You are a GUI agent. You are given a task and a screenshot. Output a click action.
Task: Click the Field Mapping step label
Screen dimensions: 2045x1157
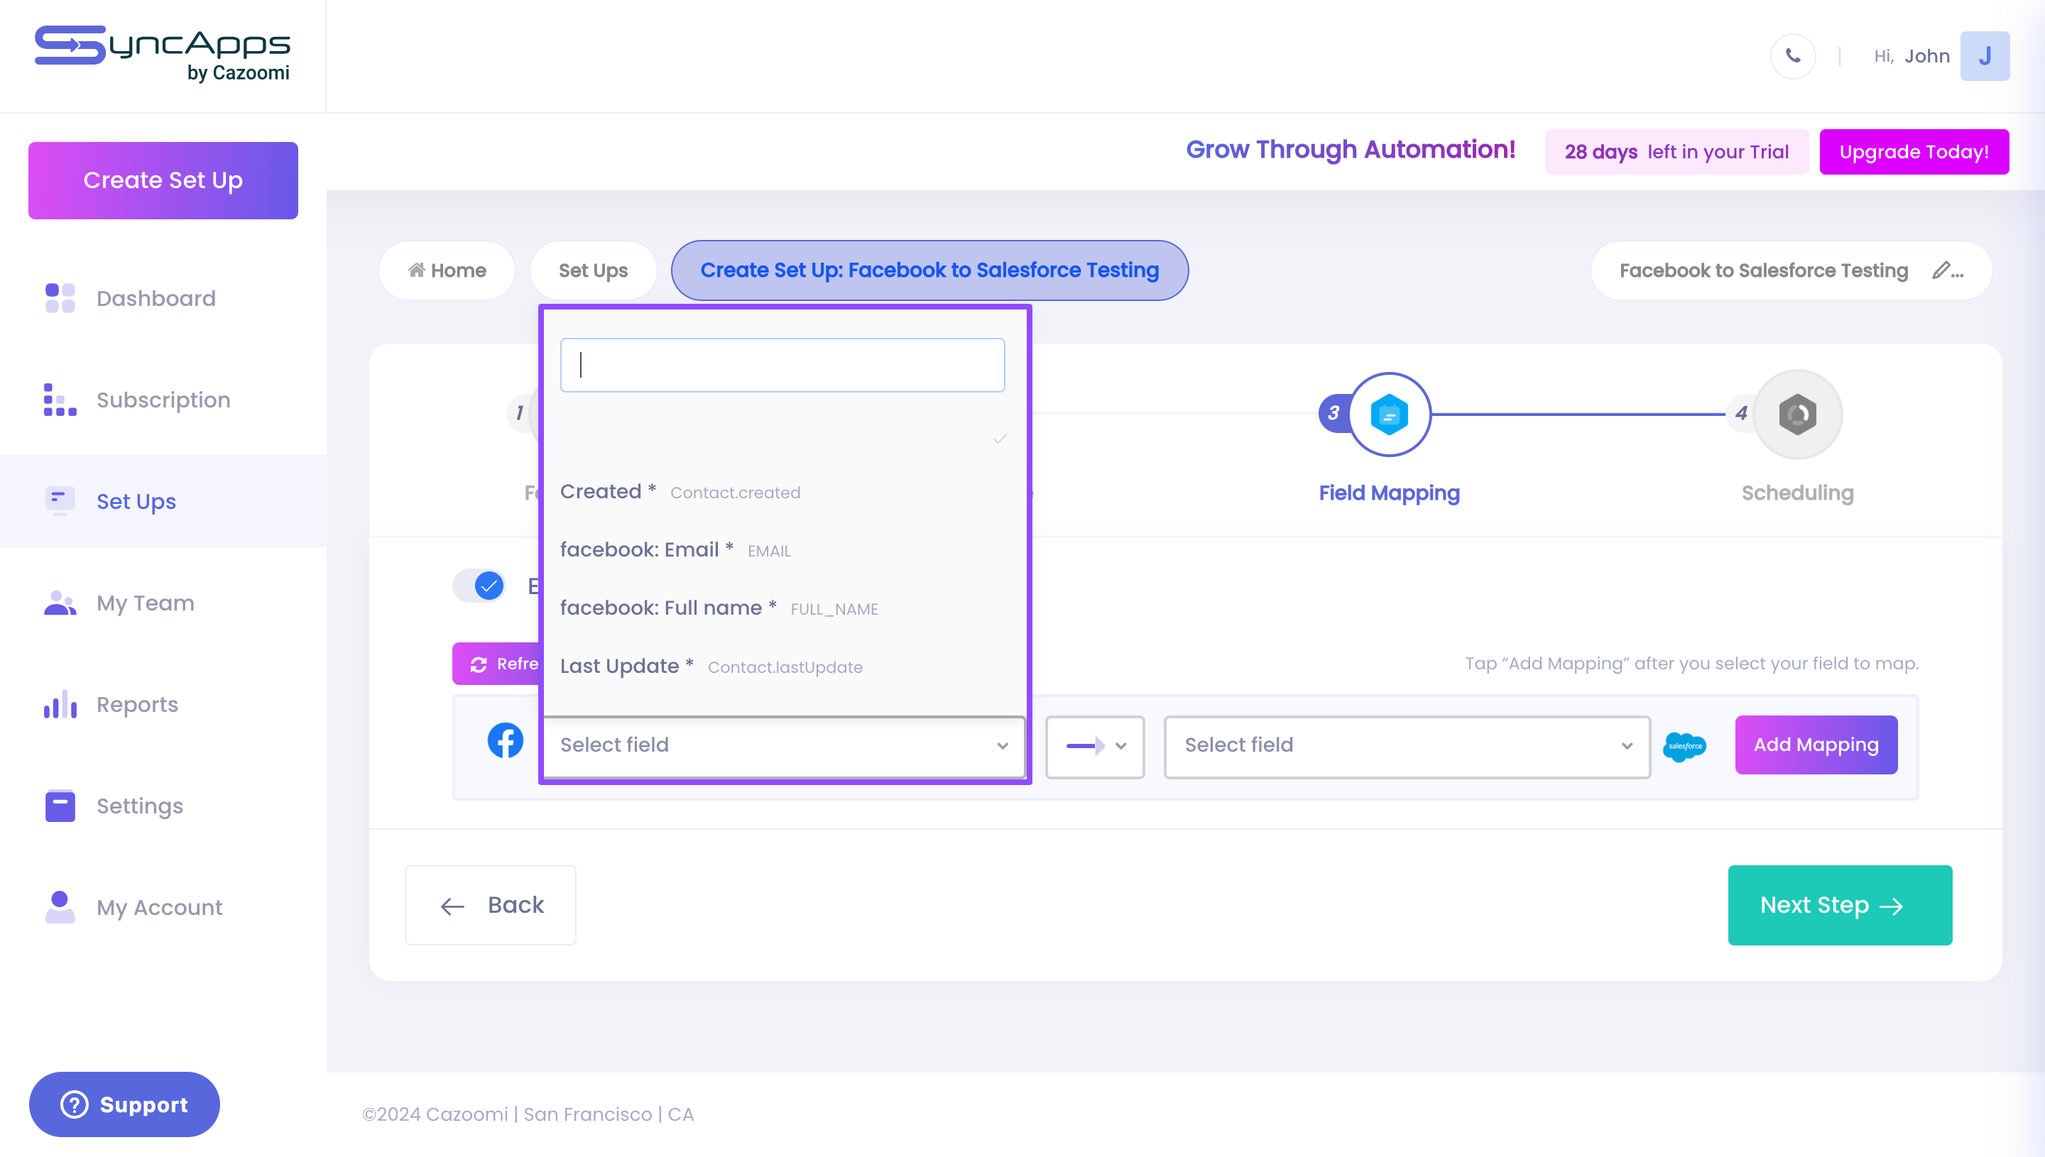pyautogui.click(x=1388, y=493)
